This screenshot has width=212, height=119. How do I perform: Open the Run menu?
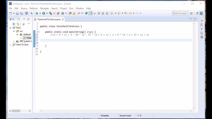click(71, 8)
